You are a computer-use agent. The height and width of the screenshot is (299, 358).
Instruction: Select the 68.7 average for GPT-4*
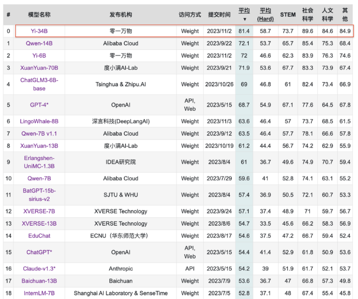tap(244, 105)
